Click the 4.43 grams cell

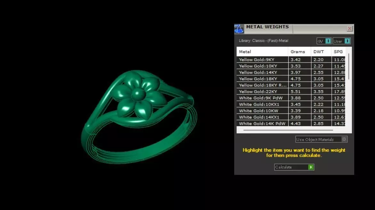(x=300, y=124)
